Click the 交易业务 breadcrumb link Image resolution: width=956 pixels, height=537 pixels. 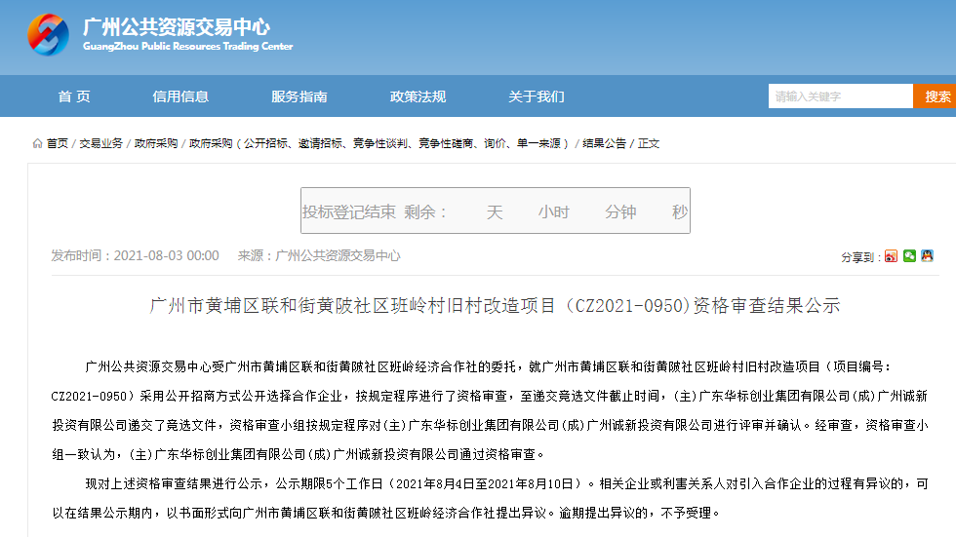tap(100, 143)
